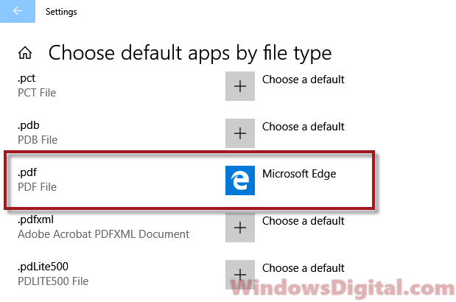Select the .pdb extension text
456x302 pixels.
point(29,125)
